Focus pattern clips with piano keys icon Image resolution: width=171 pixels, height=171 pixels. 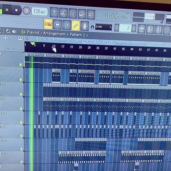[x=20, y=38]
